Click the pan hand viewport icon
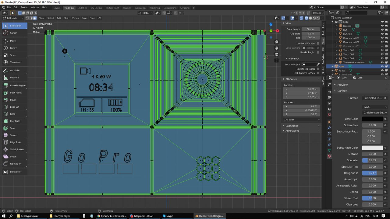390x219 pixels. 276,48
